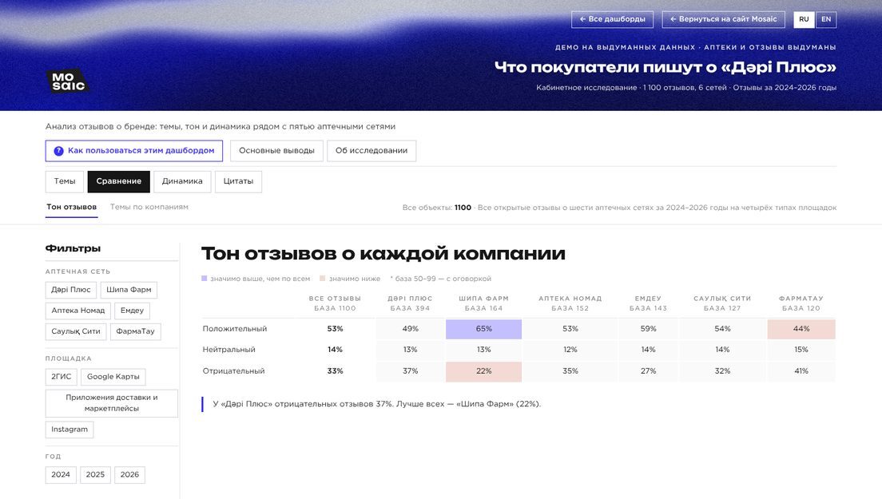Viewport: 882px width, 499px height.
Task: Click Шипа Фарм positive 65% cell
Action: point(484,329)
